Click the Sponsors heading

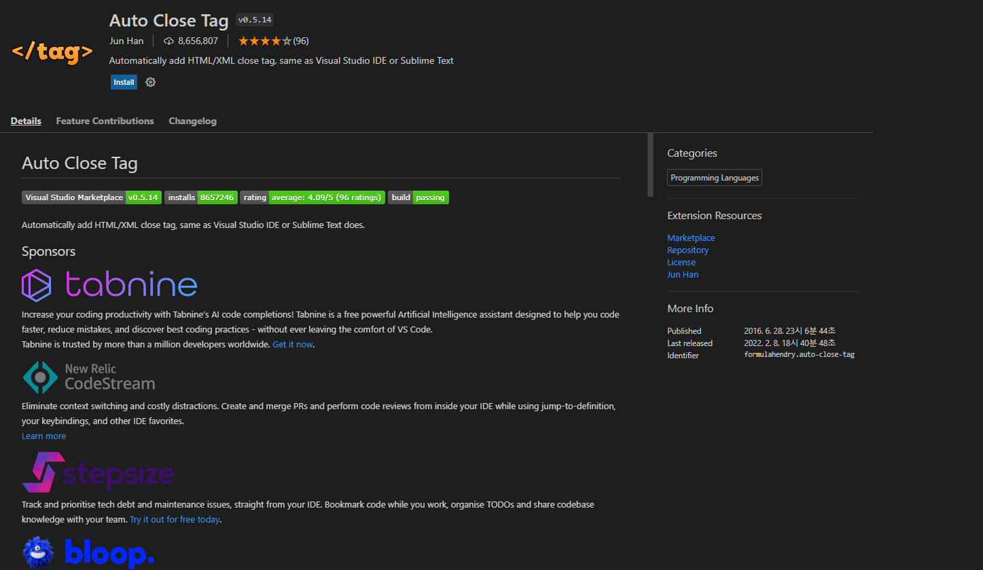(48, 252)
